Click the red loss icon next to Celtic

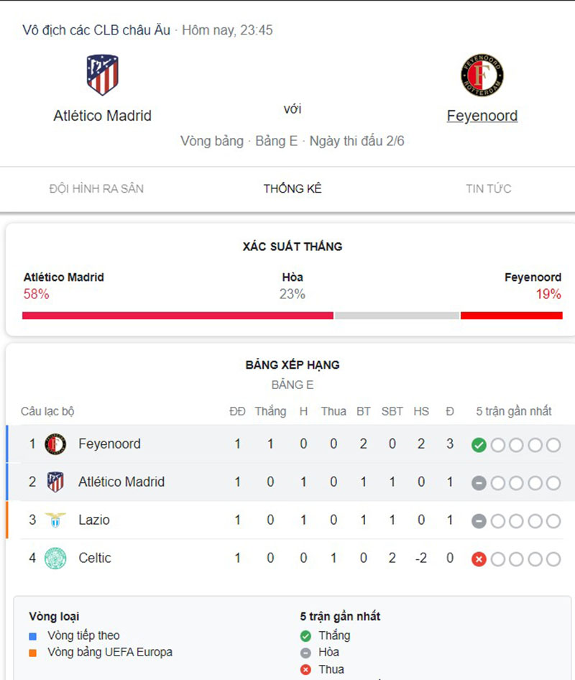coord(479,558)
